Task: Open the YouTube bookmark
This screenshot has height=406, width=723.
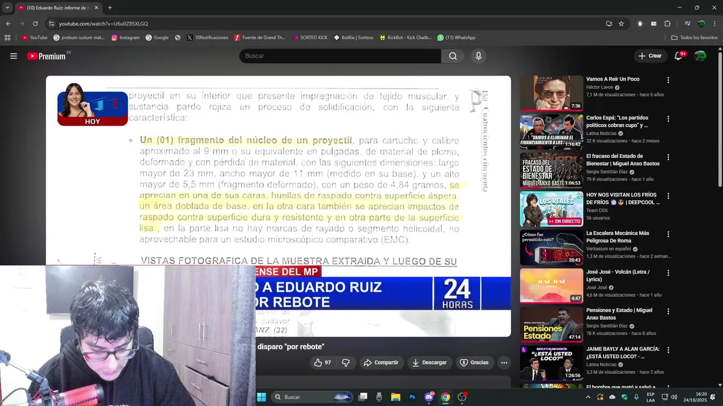Action: 34,38
